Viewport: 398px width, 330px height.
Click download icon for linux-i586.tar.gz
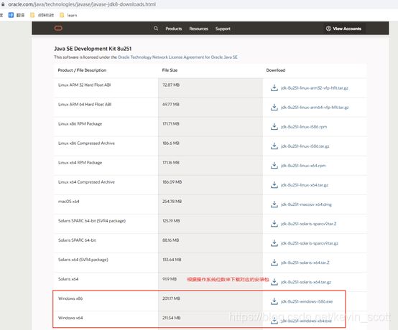click(274, 146)
